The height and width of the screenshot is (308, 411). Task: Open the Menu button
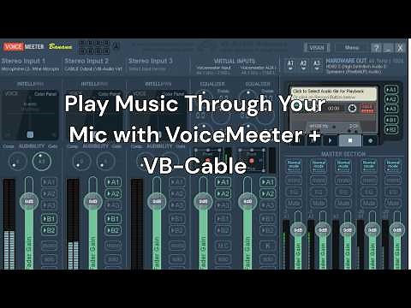[352, 48]
